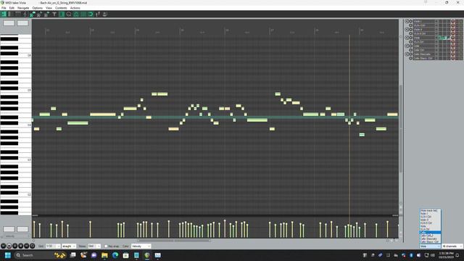464x261 pixels.
Task: Open the Viola track selector dropdown
Action: 430,246
